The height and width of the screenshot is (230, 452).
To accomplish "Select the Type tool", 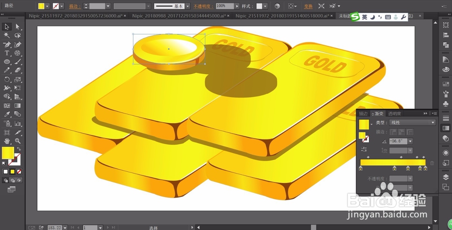I will pyautogui.click(x=7, y=53).
